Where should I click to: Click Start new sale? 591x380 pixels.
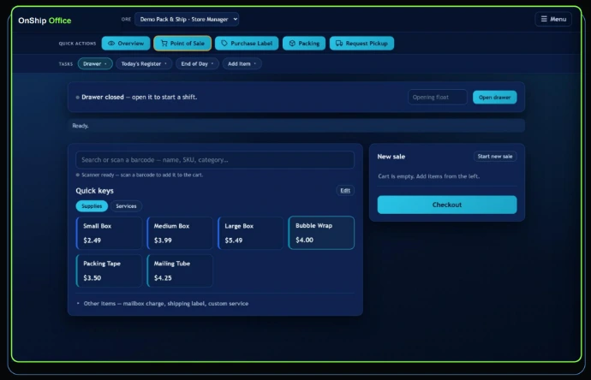pyautogui.click(x=495, y=157)
